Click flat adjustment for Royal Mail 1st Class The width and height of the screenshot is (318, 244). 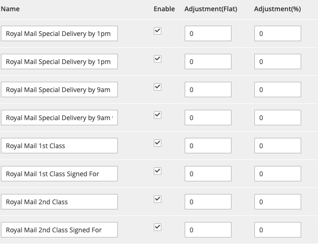tap(208, 146)
